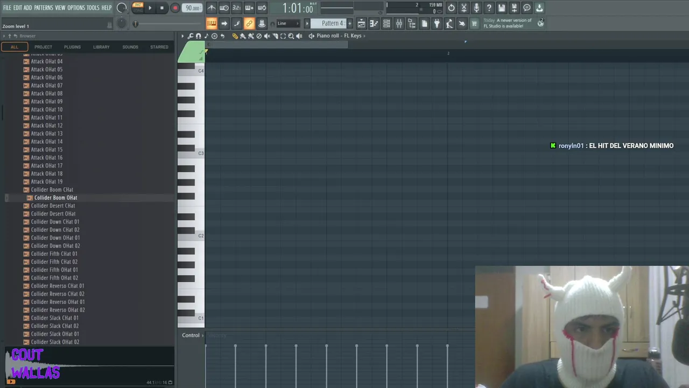Click the plus button beside Pattern 4

[349, 23]
